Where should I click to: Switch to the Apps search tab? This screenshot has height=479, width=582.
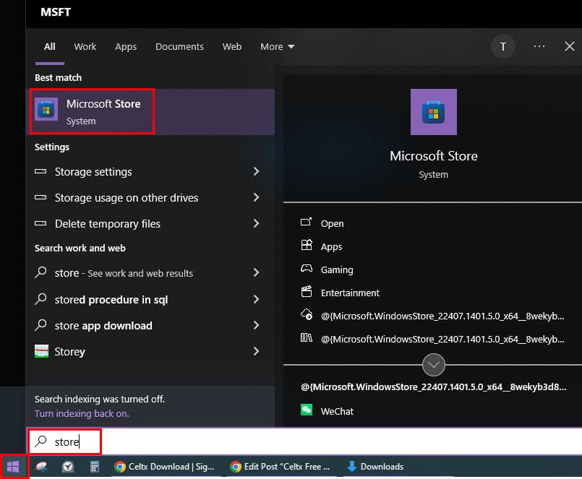point(126,46)
